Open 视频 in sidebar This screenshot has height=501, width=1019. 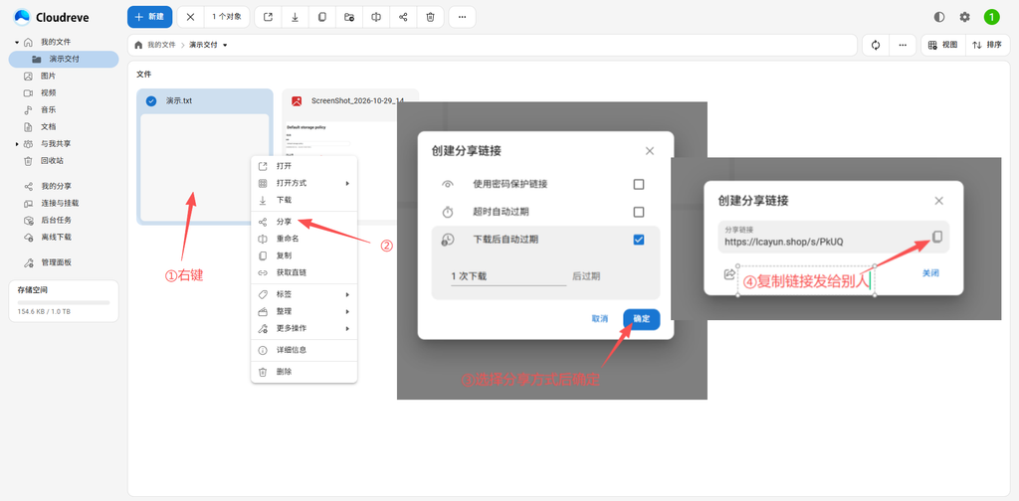pyautogui.click(x=64, y=92)
